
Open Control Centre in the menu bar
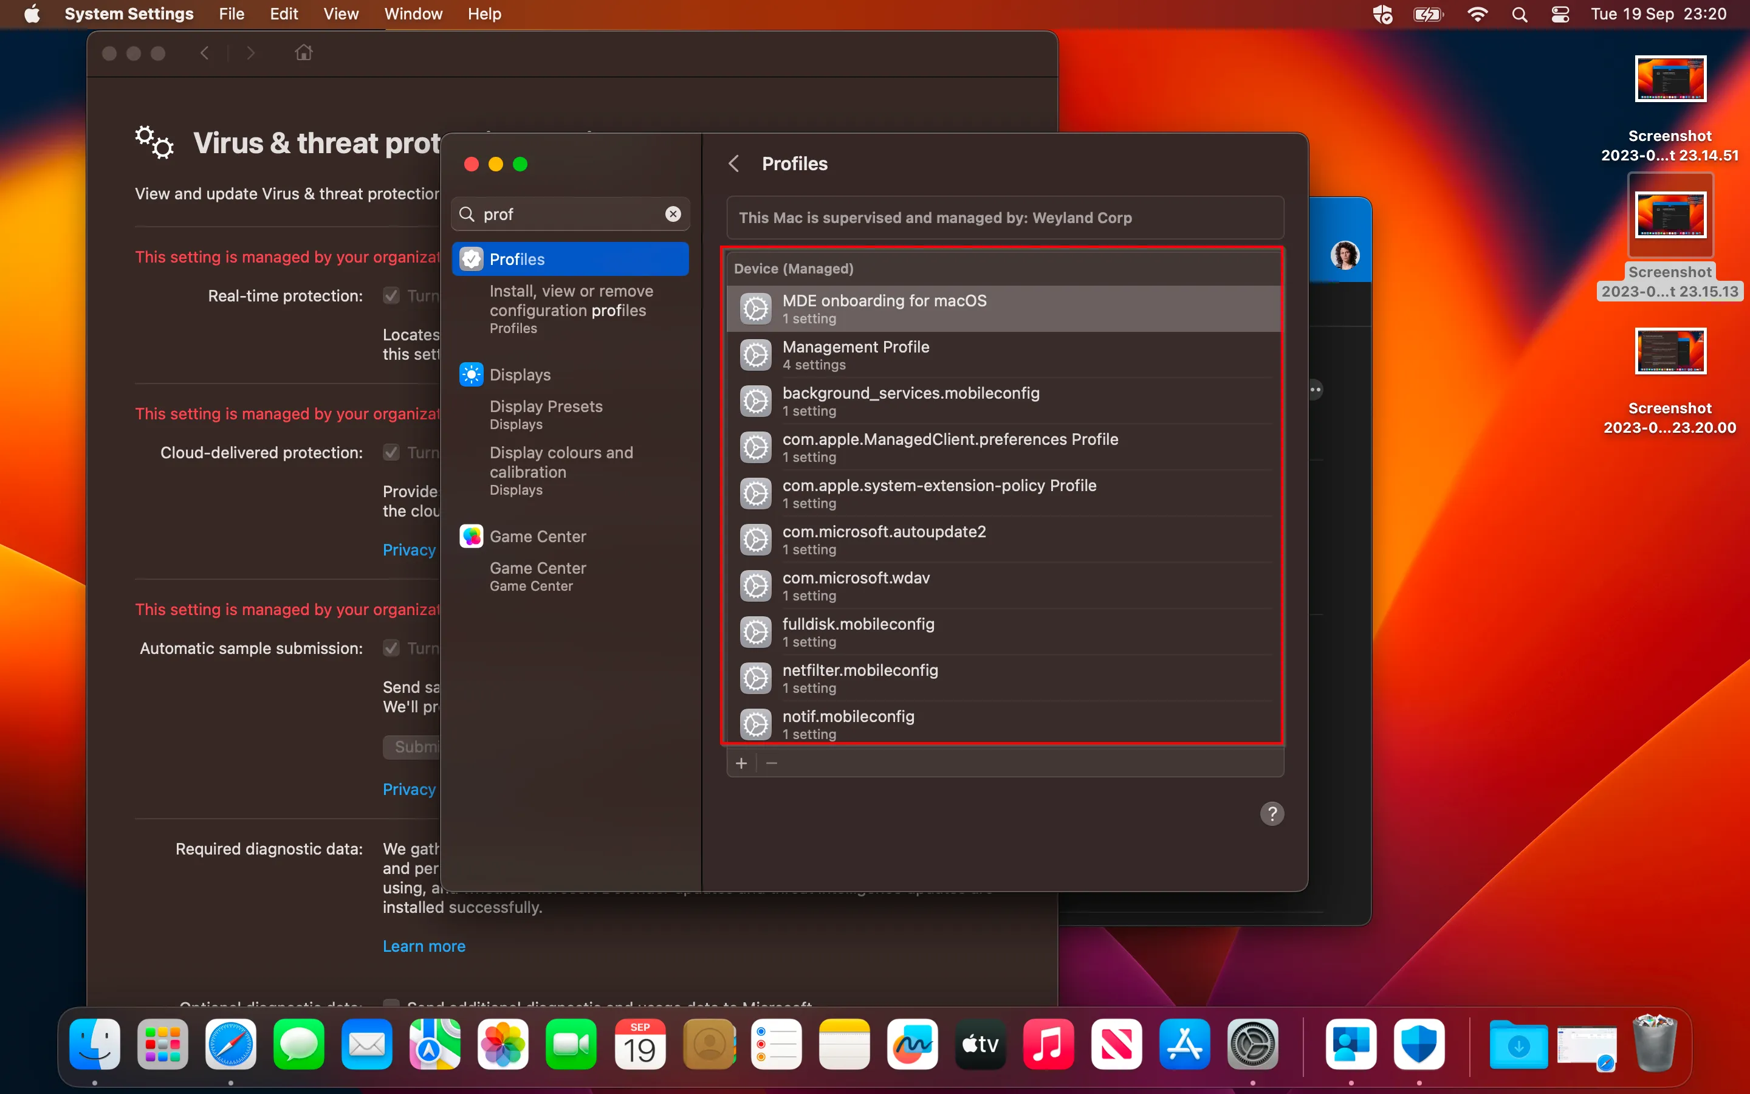1560,14
